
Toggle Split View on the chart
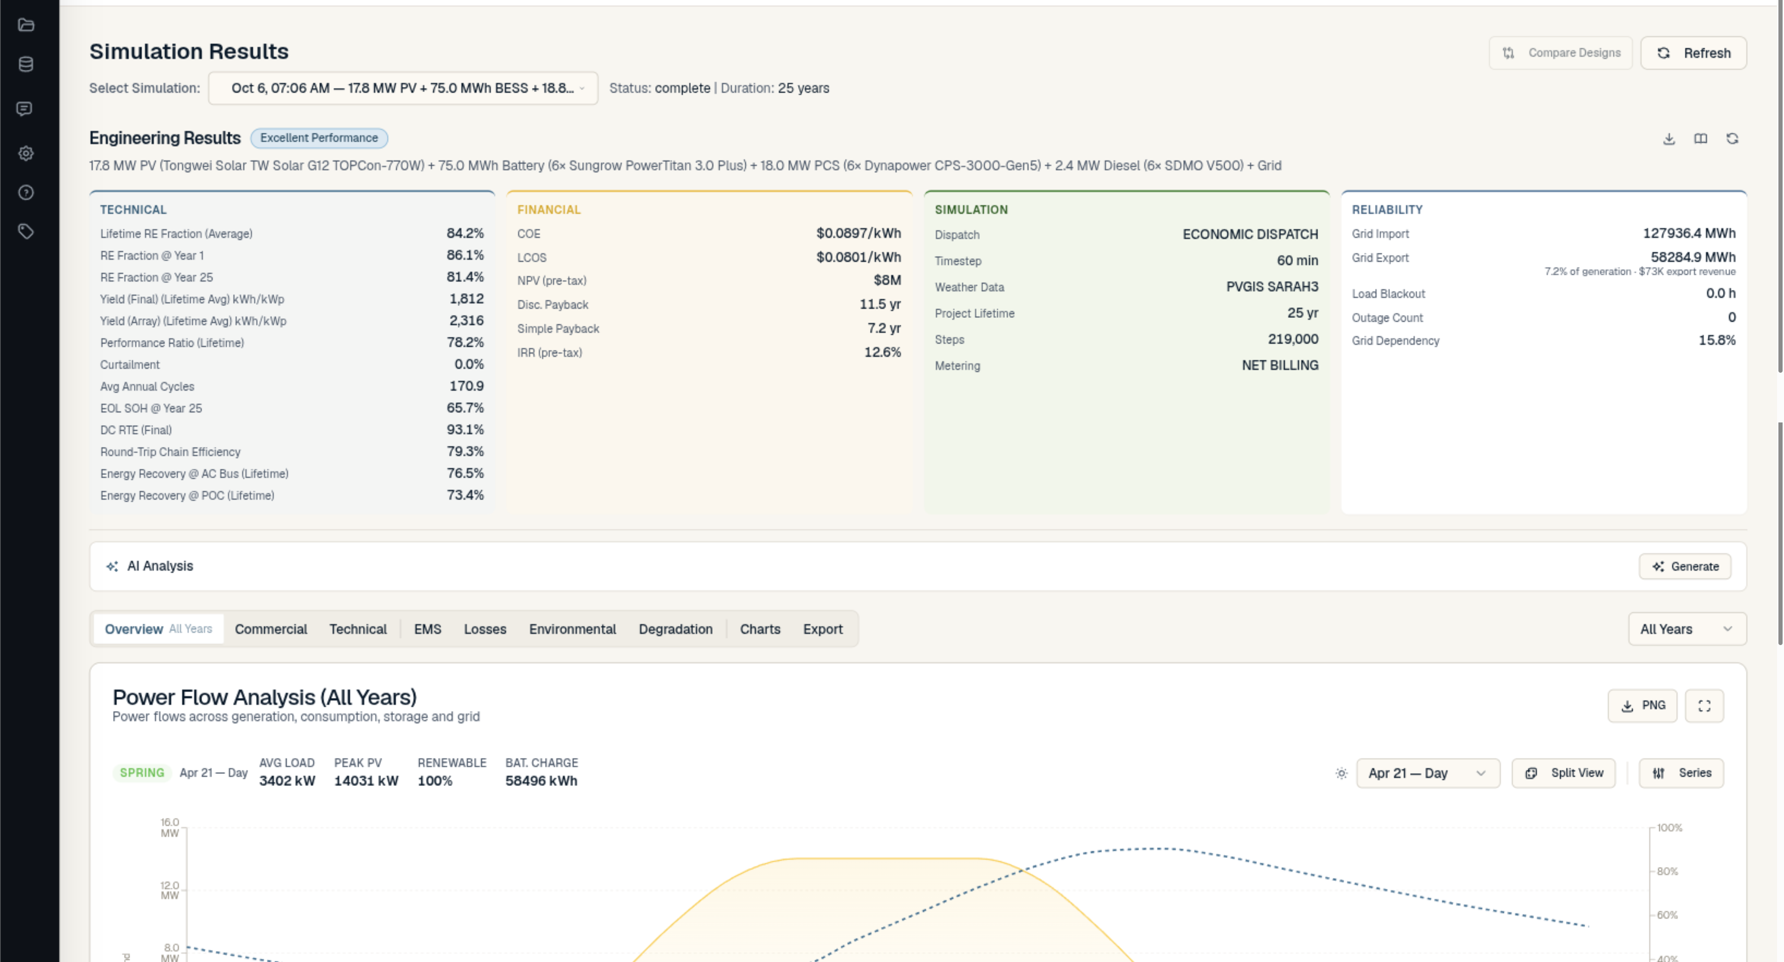pos(1563,773)
